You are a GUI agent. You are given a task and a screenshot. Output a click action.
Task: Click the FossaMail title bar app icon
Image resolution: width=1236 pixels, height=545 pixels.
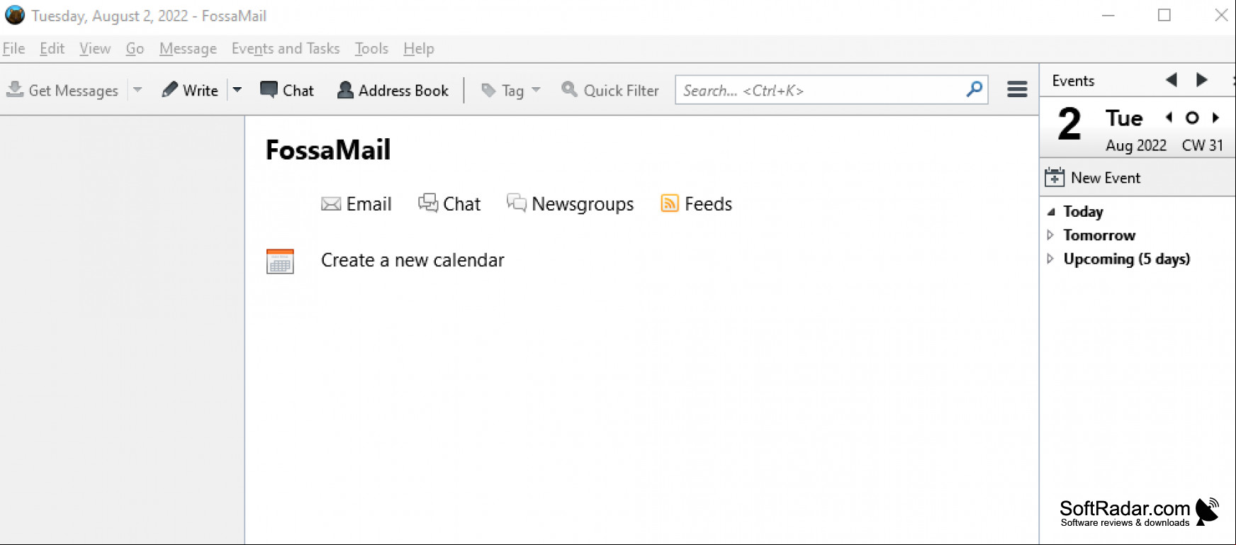[x=15, y=15]
